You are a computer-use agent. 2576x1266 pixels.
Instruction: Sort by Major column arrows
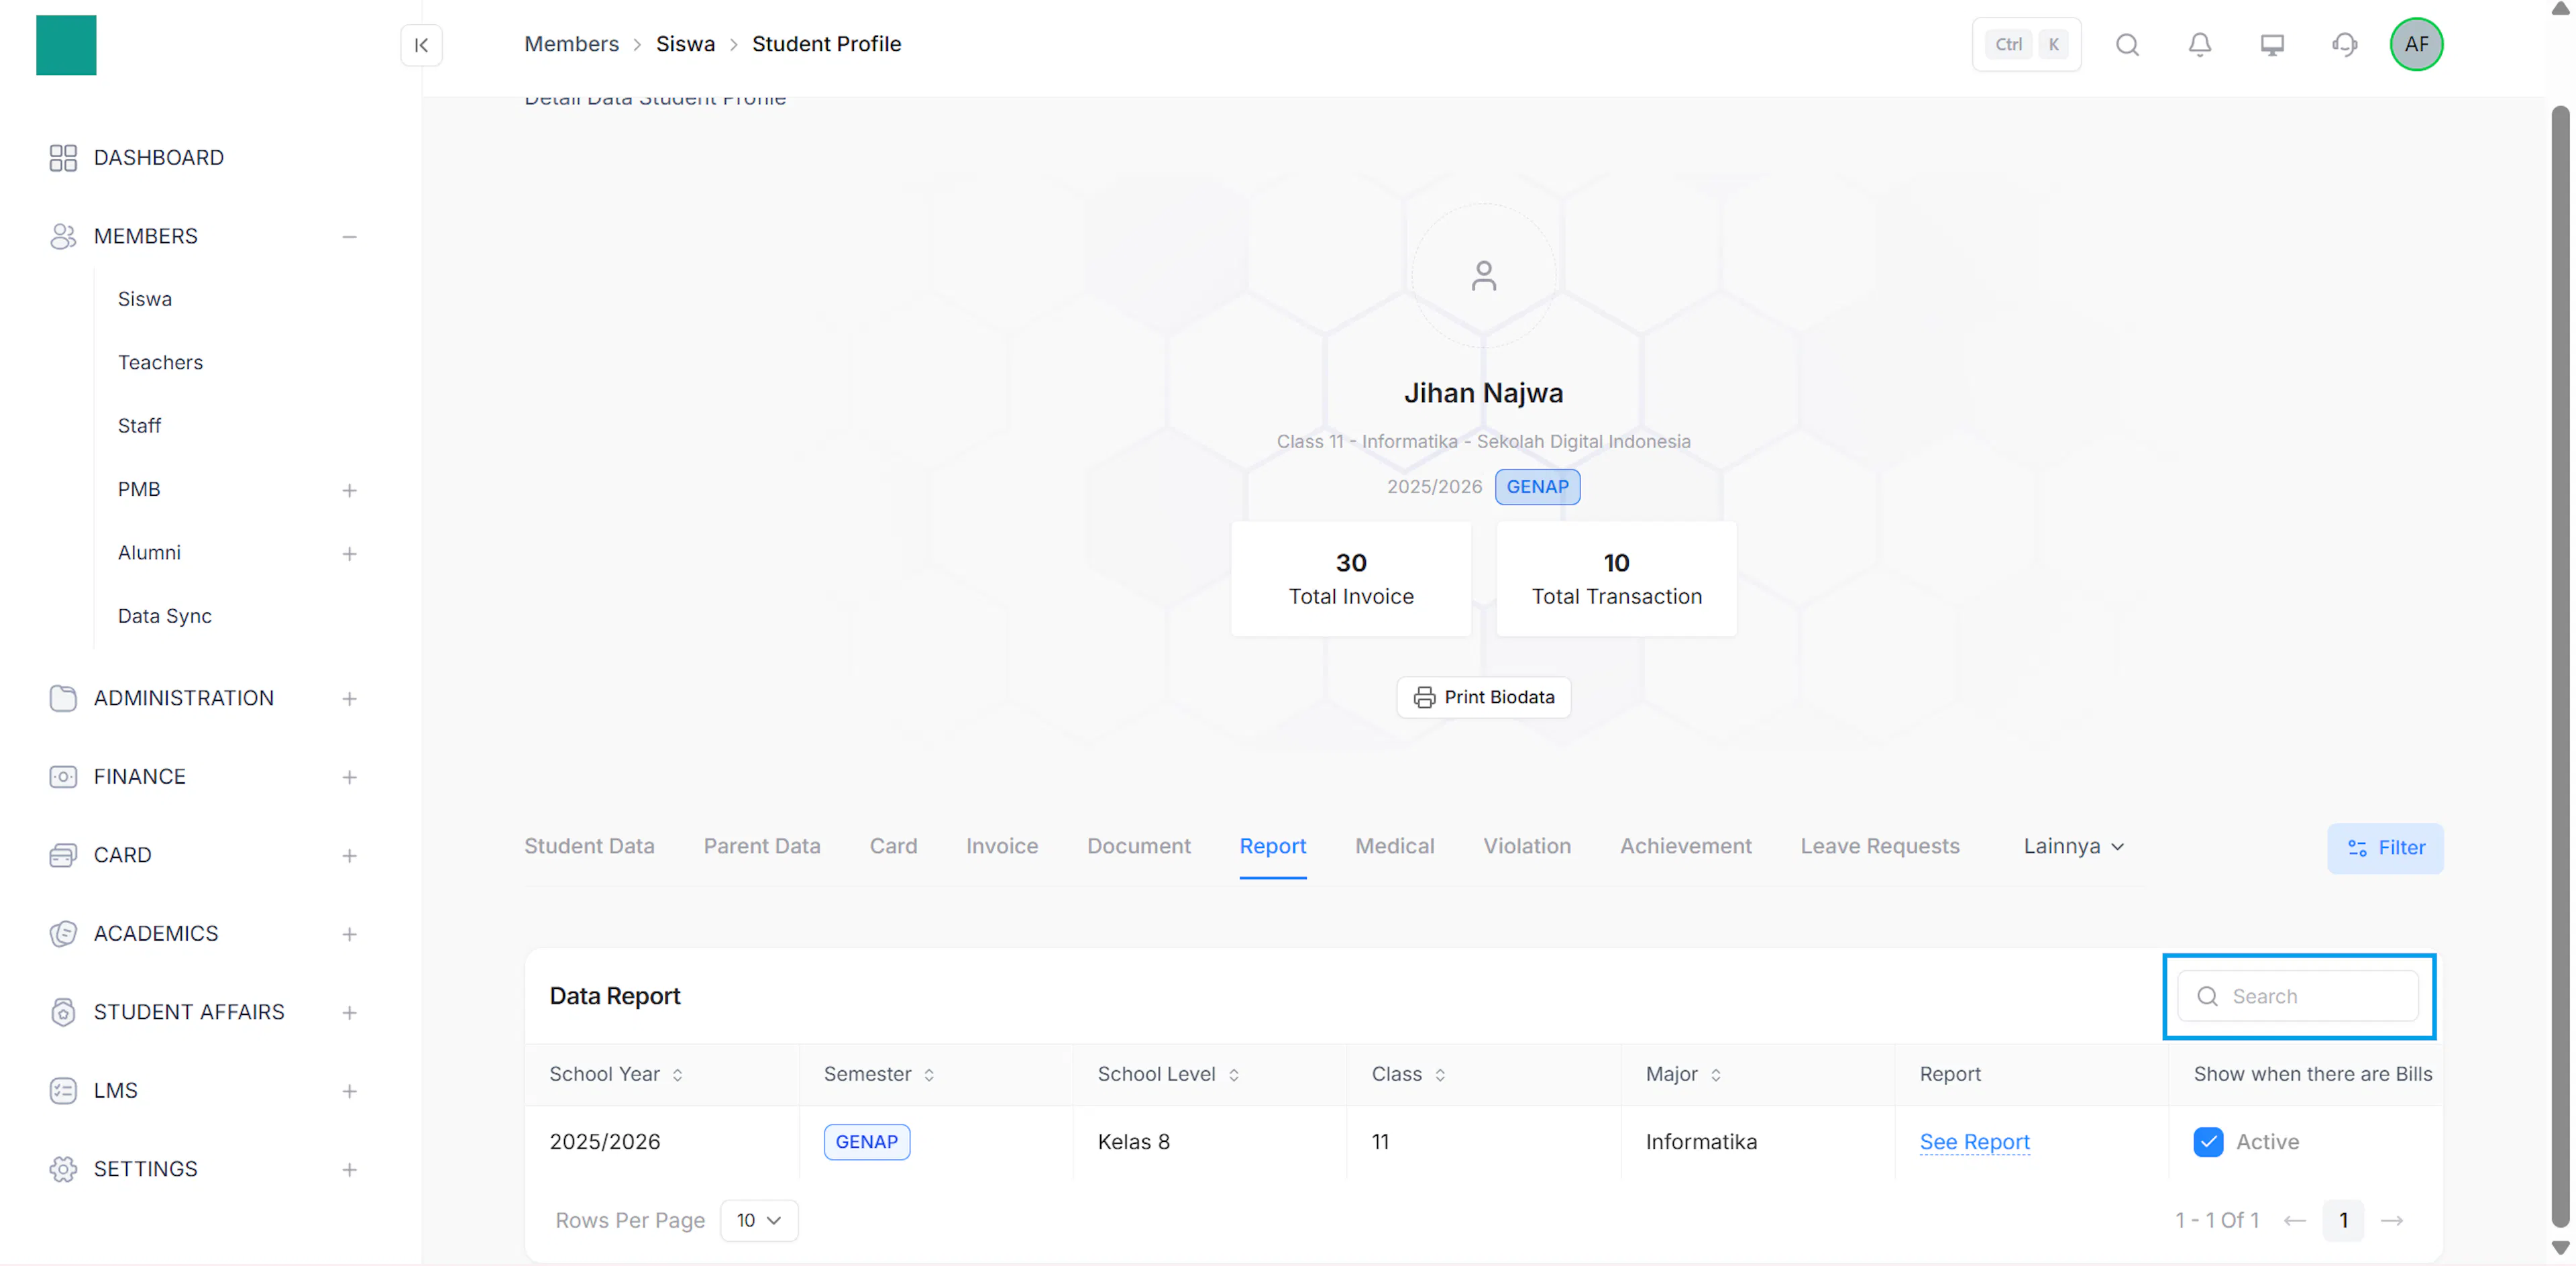1716,1075
